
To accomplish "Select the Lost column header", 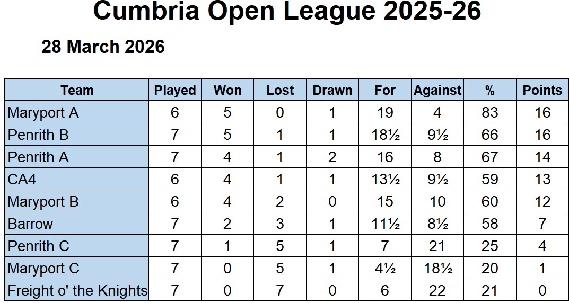I will (280, 90).
